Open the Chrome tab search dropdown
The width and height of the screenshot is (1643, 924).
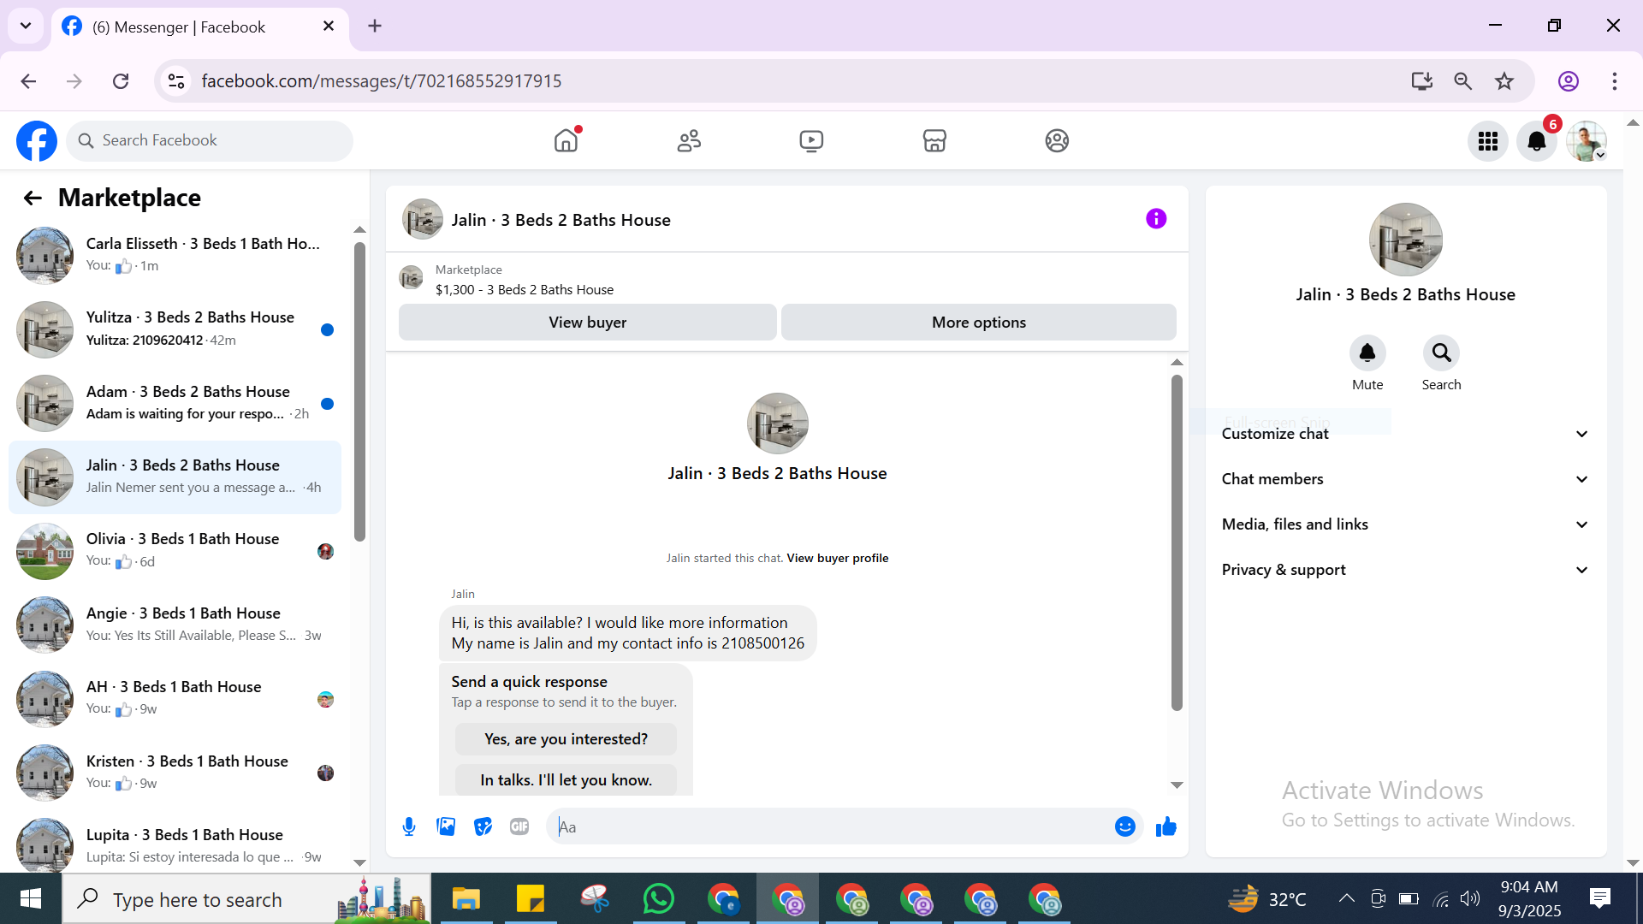(26, 26)
